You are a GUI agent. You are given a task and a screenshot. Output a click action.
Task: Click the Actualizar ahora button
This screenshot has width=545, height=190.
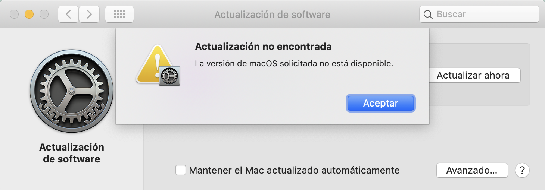(x=473, y=75)
